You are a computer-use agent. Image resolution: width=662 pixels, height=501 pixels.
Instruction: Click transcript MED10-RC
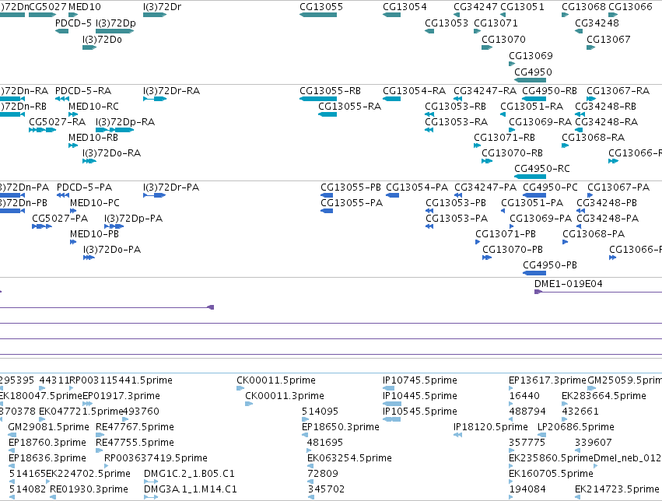93,107
